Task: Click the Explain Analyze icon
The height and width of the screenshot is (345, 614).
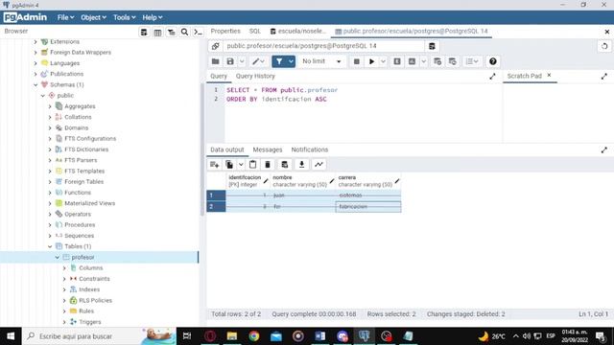Action: [x=412, y=61]
